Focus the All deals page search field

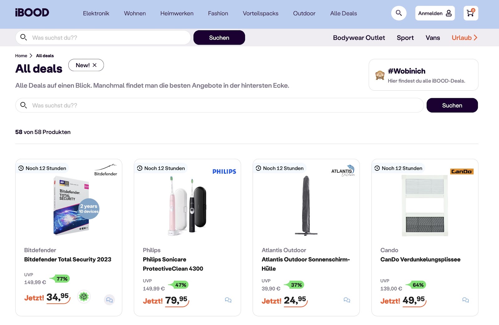pos(219,105)
